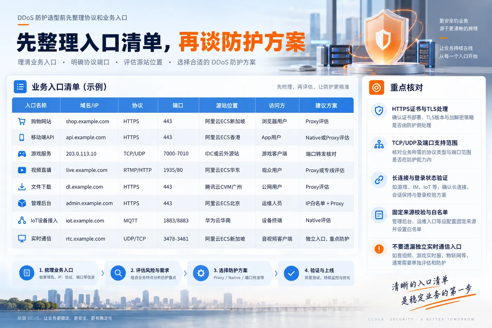
Task: Click the chevron arrow after step 1 梳理业务入口
Action: [x=103, y=273]
